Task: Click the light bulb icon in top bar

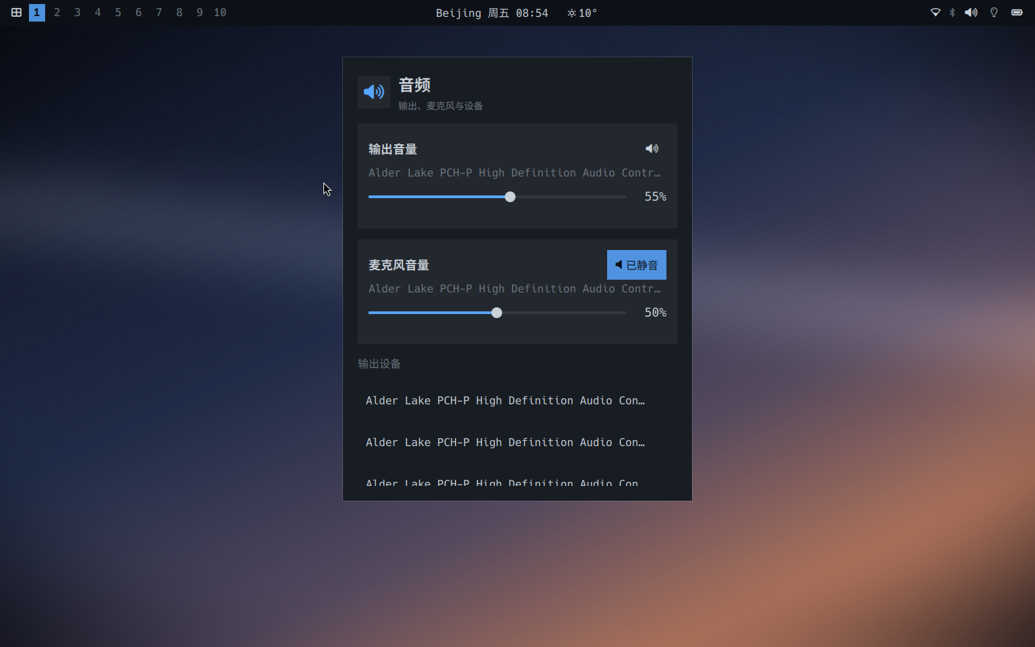Action: click(994, 12)
